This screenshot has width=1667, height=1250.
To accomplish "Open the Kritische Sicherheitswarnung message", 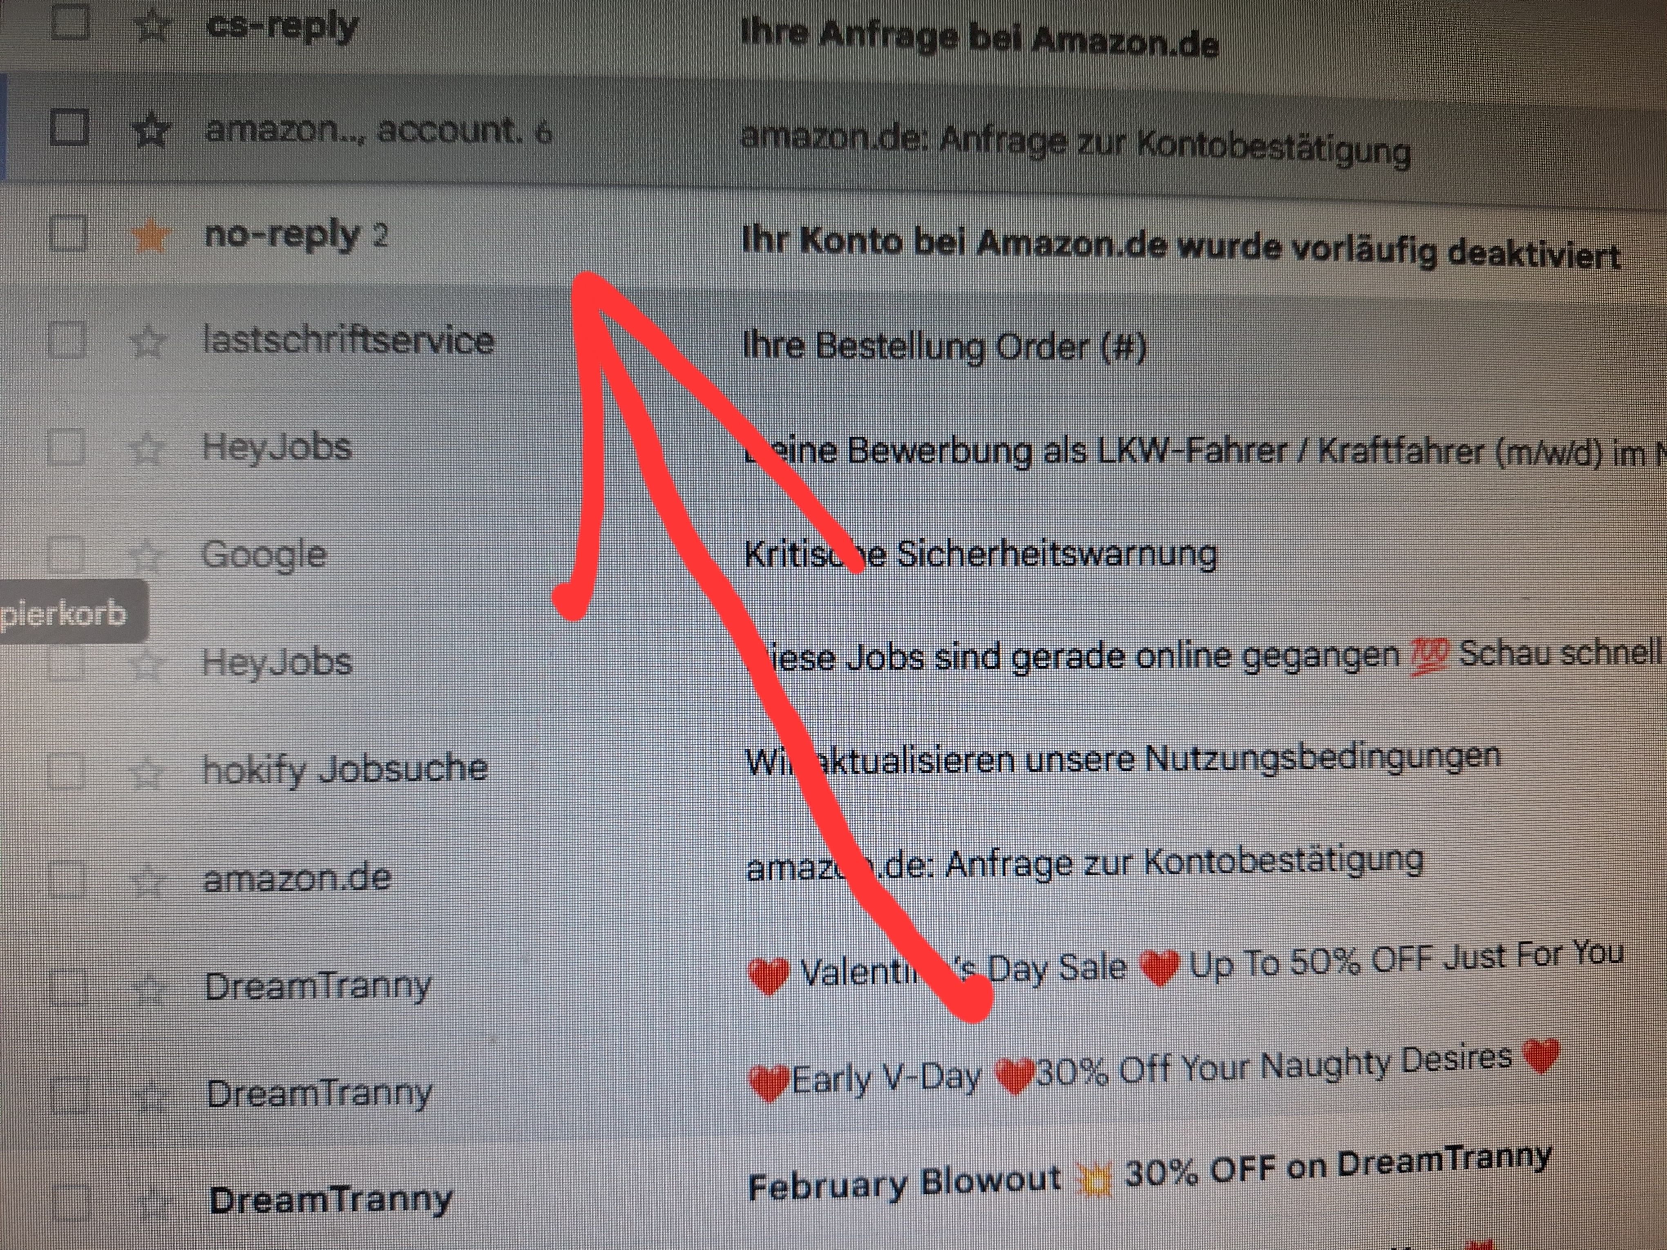I will [981, 555].
